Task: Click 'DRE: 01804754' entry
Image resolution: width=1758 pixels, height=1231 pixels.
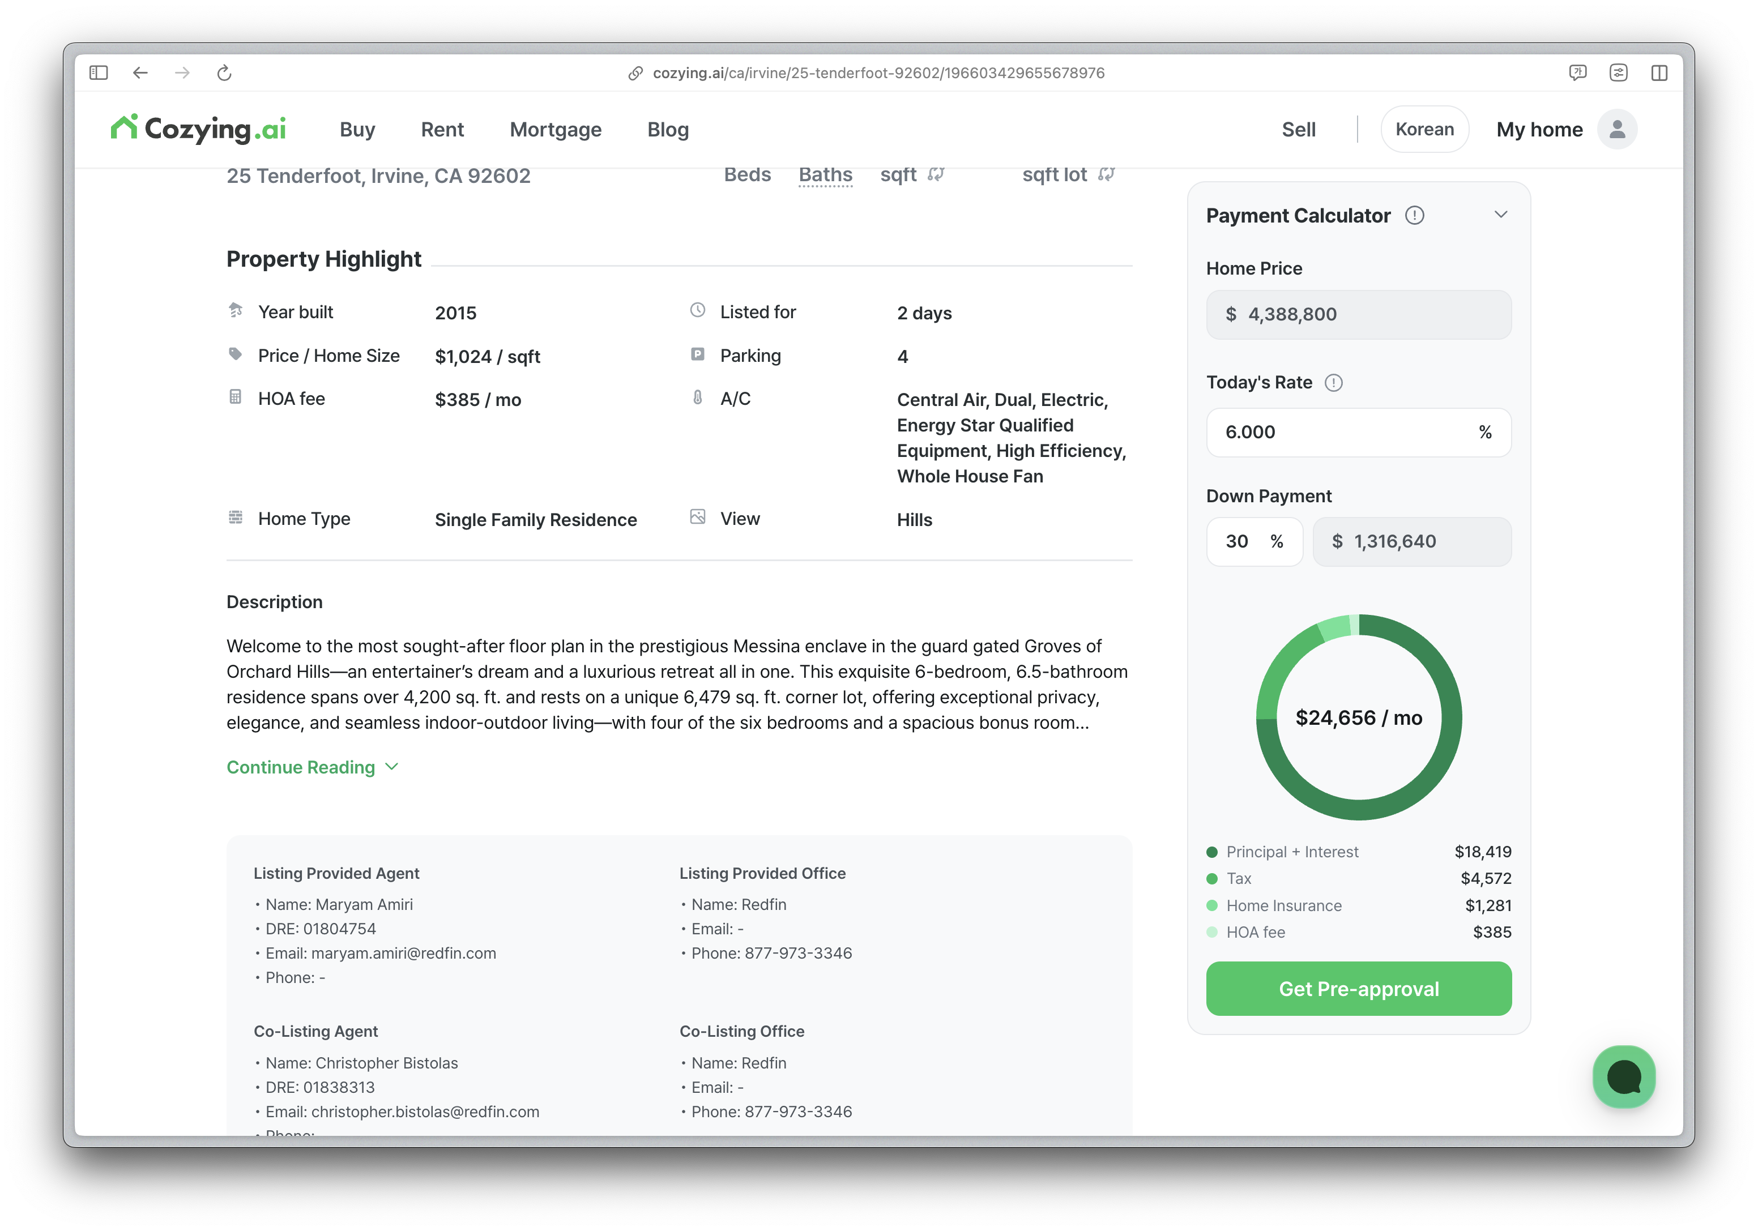Action: click(x=320, y=929)
